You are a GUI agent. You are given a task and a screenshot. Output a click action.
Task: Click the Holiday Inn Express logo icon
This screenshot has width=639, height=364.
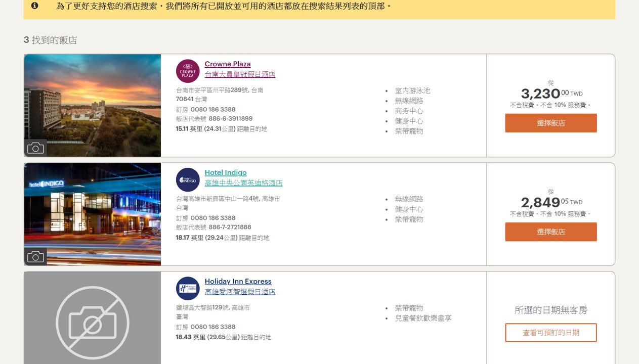(x=188, y=289)
